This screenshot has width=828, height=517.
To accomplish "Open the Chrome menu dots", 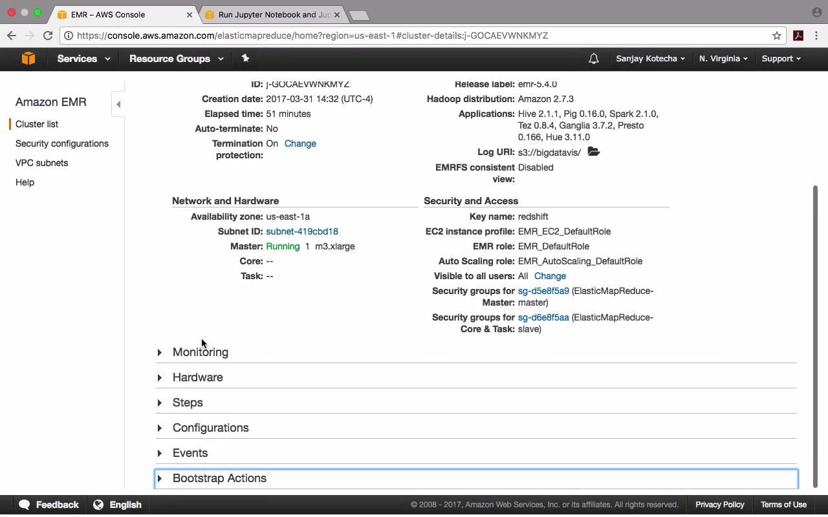I will [816, 36].
